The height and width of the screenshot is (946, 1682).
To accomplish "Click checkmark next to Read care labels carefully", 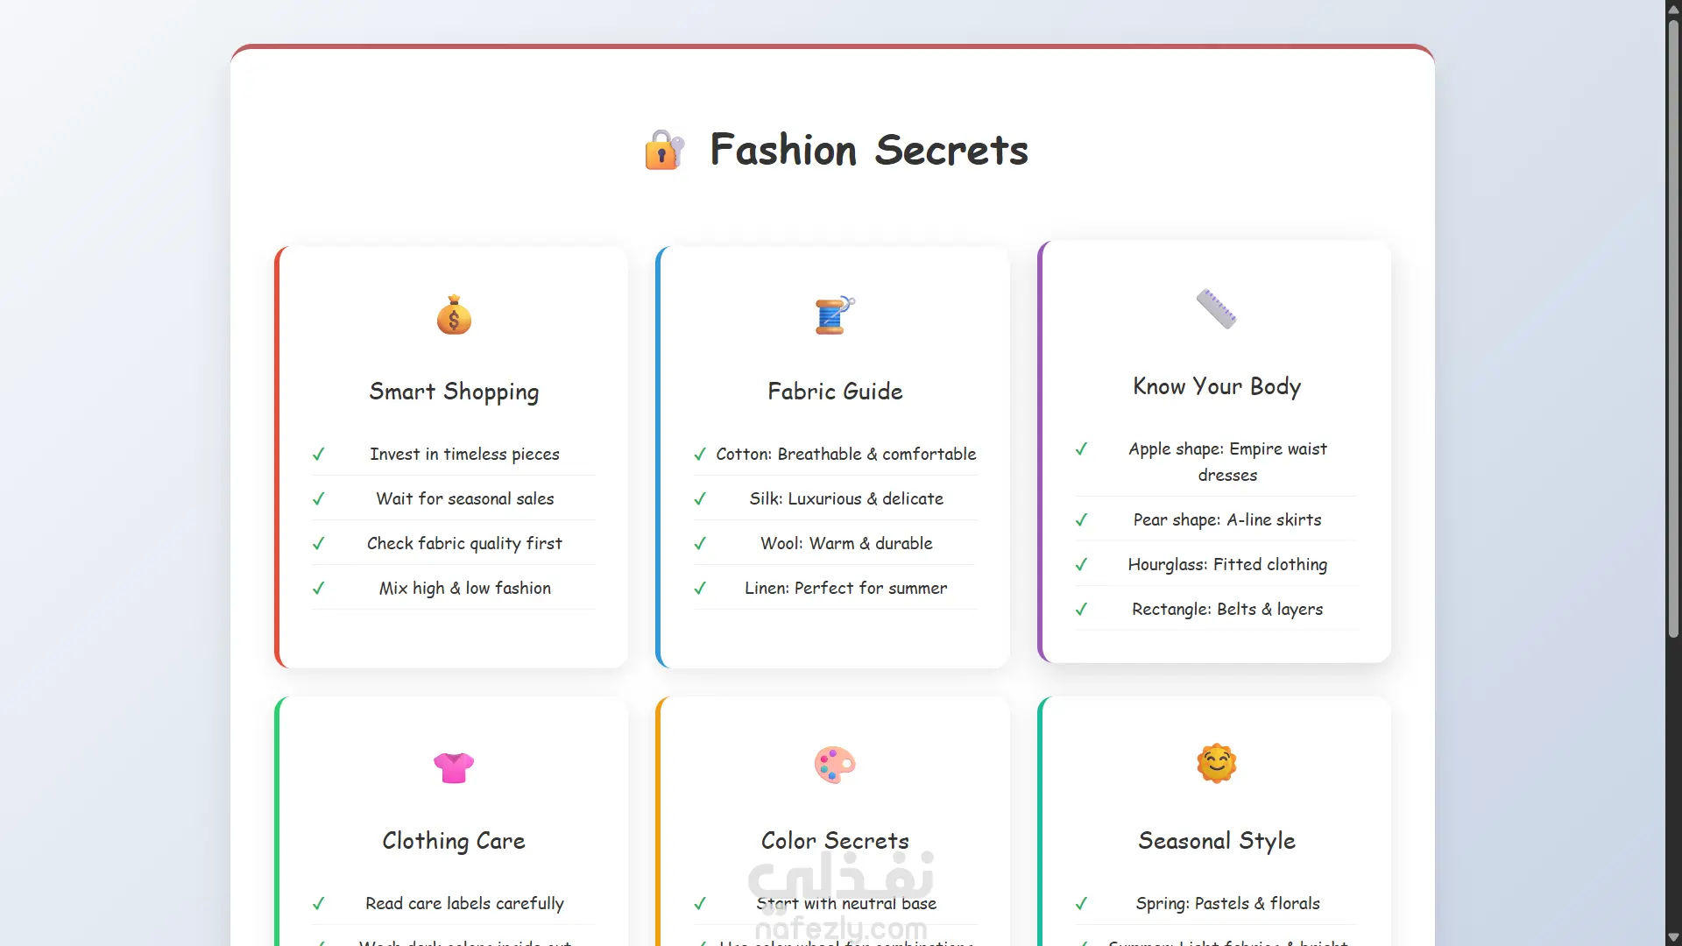I will click(x=319, y=904).
